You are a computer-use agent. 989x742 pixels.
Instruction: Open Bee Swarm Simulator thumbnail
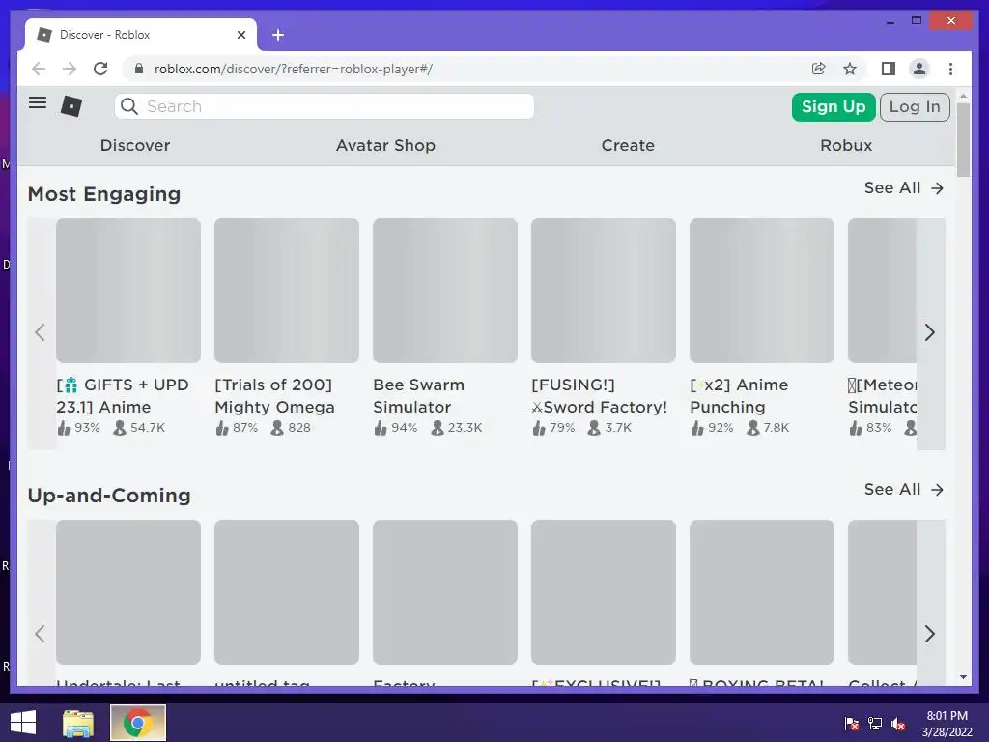coord(445,290)
